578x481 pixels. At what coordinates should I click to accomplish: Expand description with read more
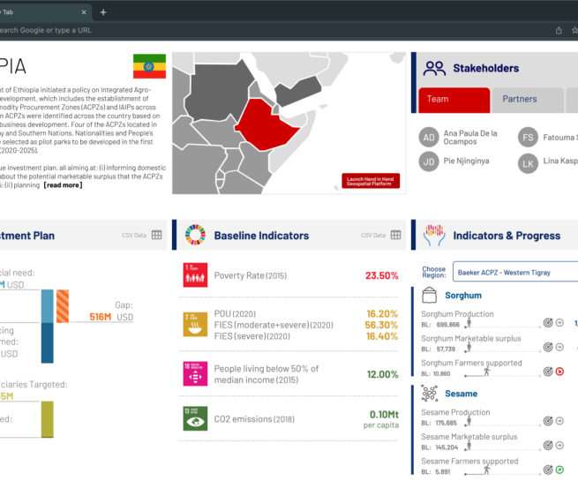(x=64, y=184)
